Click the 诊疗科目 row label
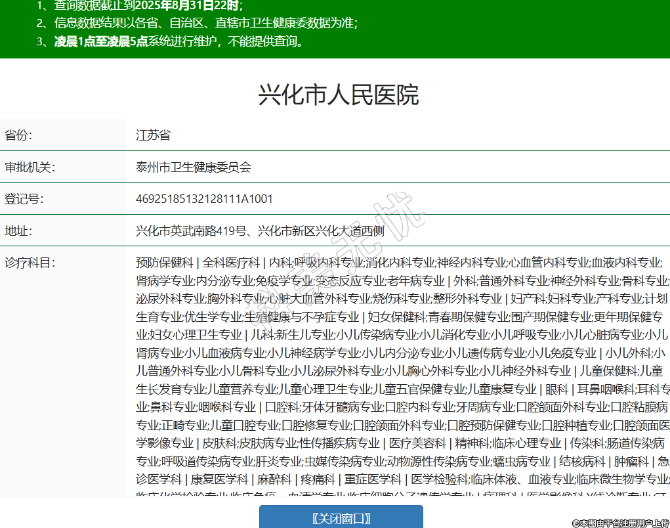 (x=30, y=263)
